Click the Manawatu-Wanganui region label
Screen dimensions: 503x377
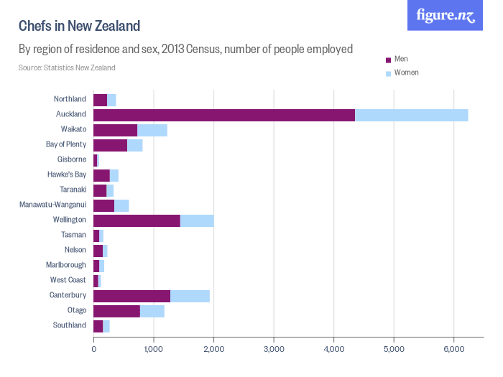pyautogui.click(x=53, y=205)
